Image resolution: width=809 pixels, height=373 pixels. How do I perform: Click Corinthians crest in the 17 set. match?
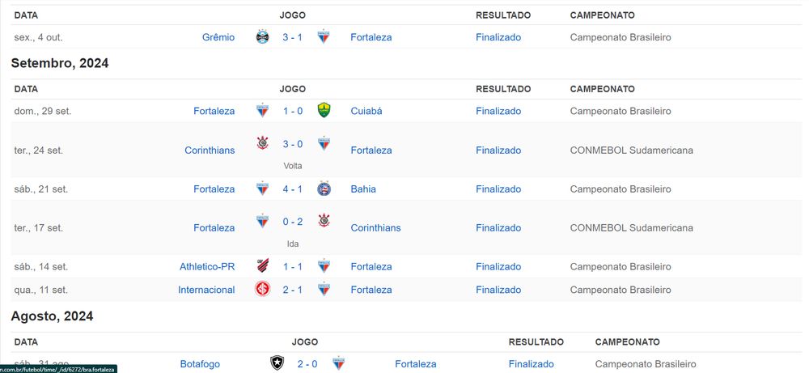[324, 221]
